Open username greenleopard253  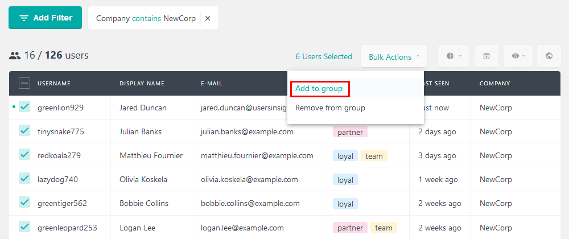(67, 228)
